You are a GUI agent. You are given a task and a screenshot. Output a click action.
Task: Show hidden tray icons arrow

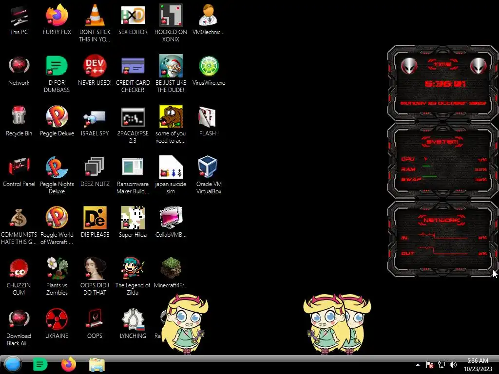[418, 365]
